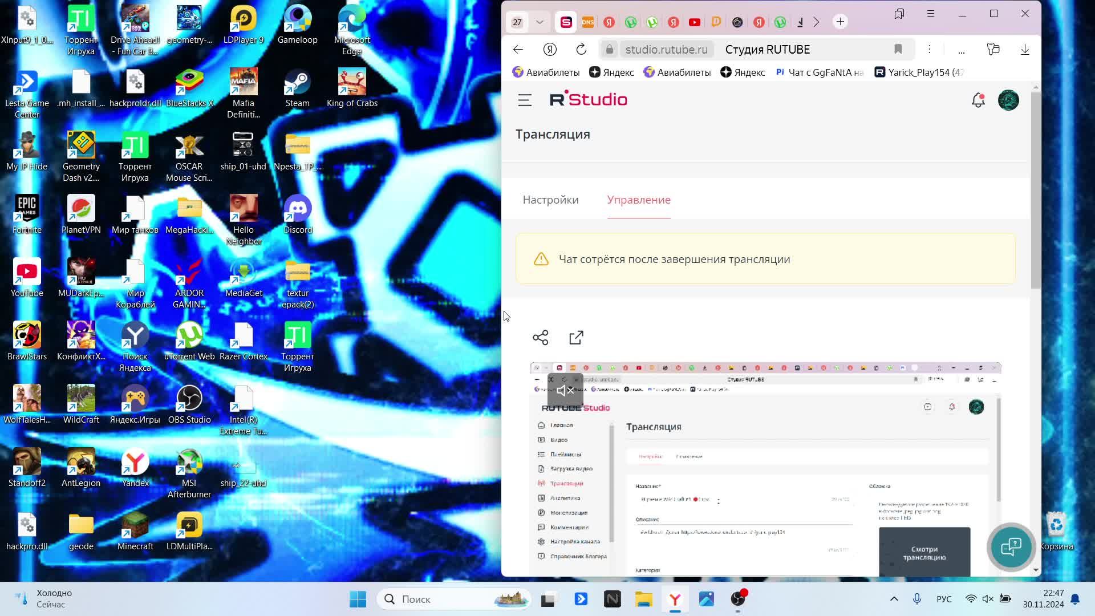Open browser downloads icon
The height and width of the screenshot is (616, 1095).
tap(1025, 50)
